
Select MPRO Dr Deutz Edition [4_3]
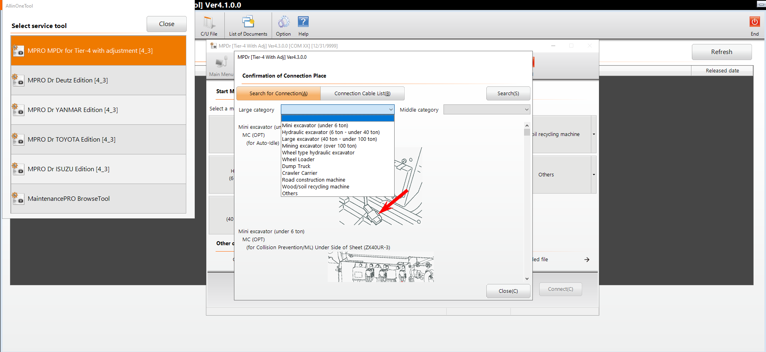[99, 80]
